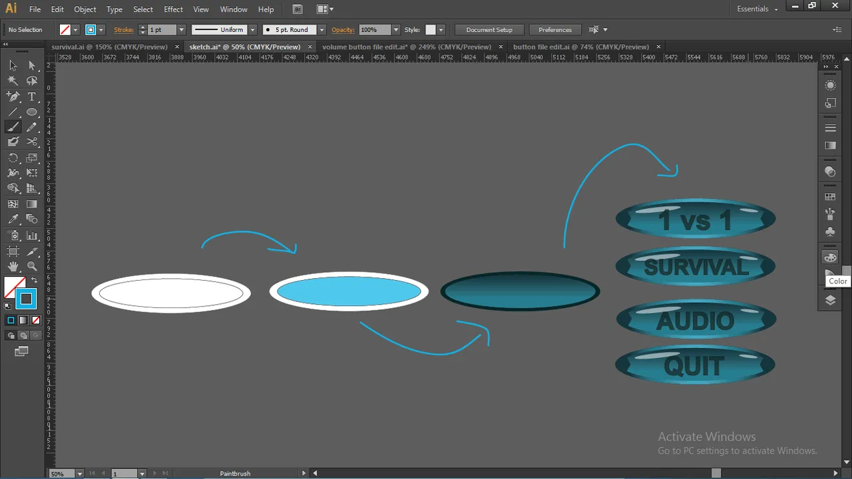
Task: Select the Pencil tool
Action: tap(31, 127)
